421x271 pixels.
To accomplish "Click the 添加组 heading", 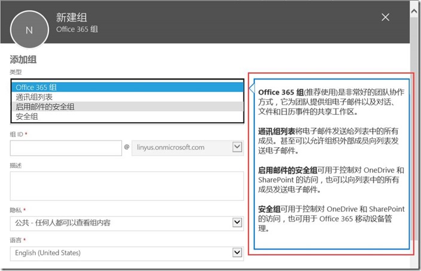I will tap(23, 59).
